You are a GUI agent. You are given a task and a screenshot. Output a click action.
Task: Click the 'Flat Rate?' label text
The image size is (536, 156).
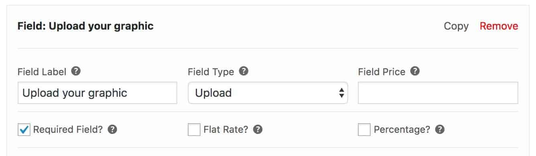226,130
